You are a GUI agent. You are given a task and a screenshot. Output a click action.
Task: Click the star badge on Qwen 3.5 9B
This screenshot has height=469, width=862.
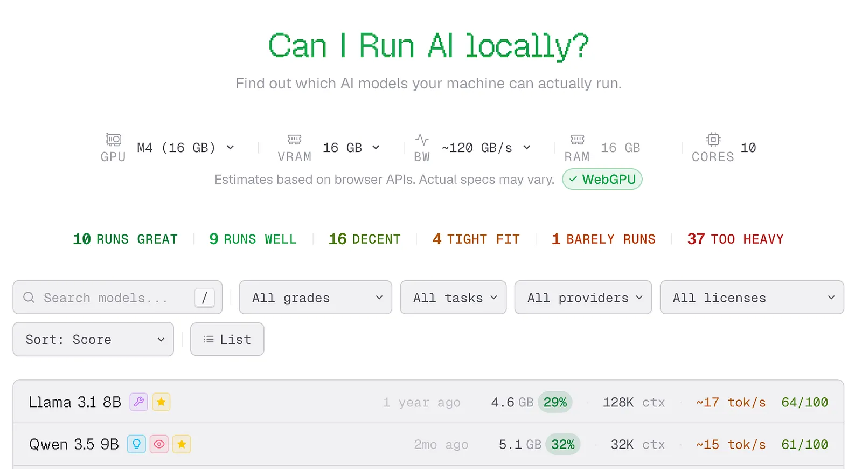[182, 444]
